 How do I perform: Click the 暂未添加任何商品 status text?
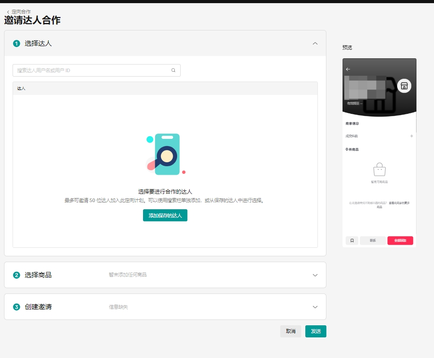pos(128,275)
